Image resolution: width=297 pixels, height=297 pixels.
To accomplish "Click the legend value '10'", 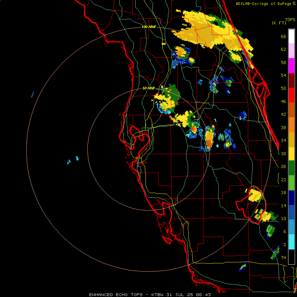I will click(283, 218).
